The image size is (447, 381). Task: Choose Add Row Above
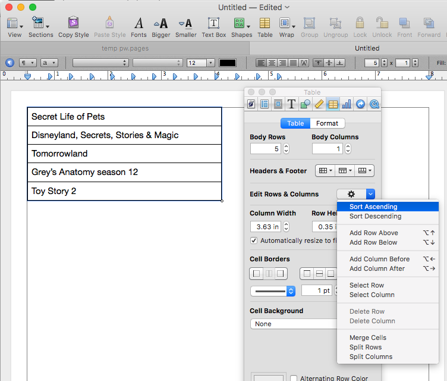[x=388, y=233]
